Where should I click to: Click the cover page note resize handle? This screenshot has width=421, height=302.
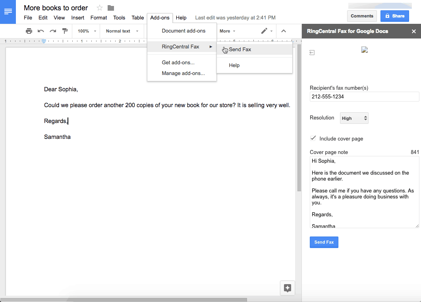pyautogui.click(x=417, y=226)
